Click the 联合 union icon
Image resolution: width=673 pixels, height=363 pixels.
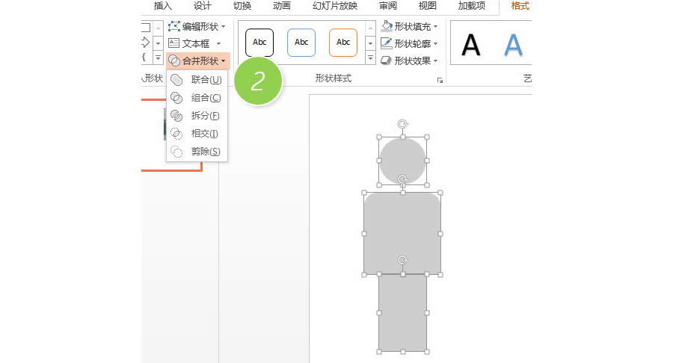coord(176,80)
